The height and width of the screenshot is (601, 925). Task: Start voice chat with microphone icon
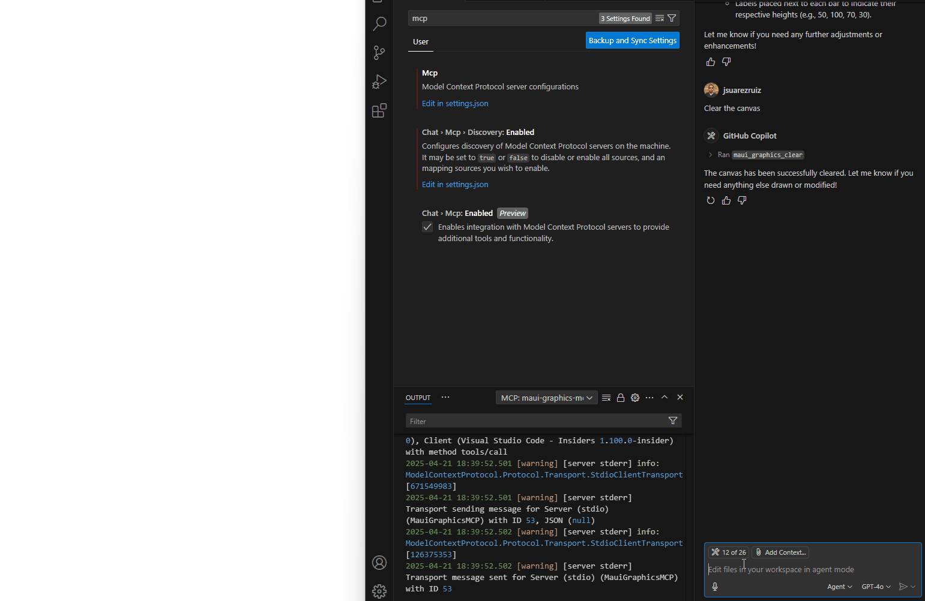tap(715, 587)
